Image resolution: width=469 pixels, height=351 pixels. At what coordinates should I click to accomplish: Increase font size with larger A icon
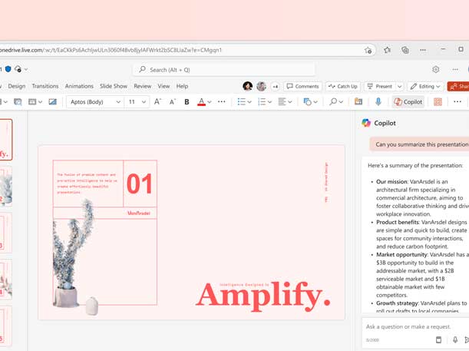(x=157, y=102)
